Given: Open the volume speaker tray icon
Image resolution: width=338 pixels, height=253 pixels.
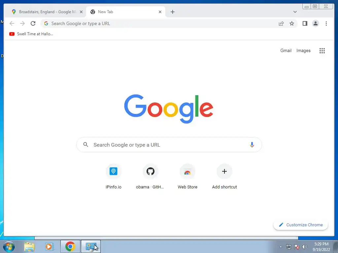Looking at the screenshot, I should (x=304, y=247).
